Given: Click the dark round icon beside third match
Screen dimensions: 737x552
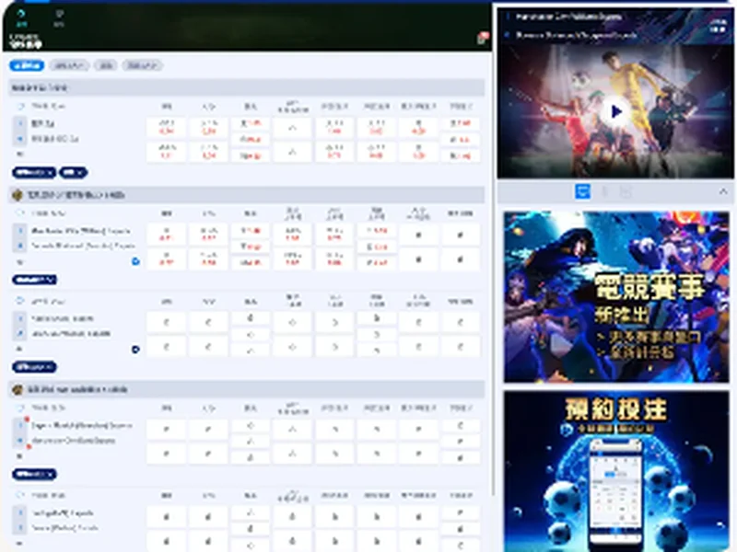Looking at the screenshot, I should [135, 350].
